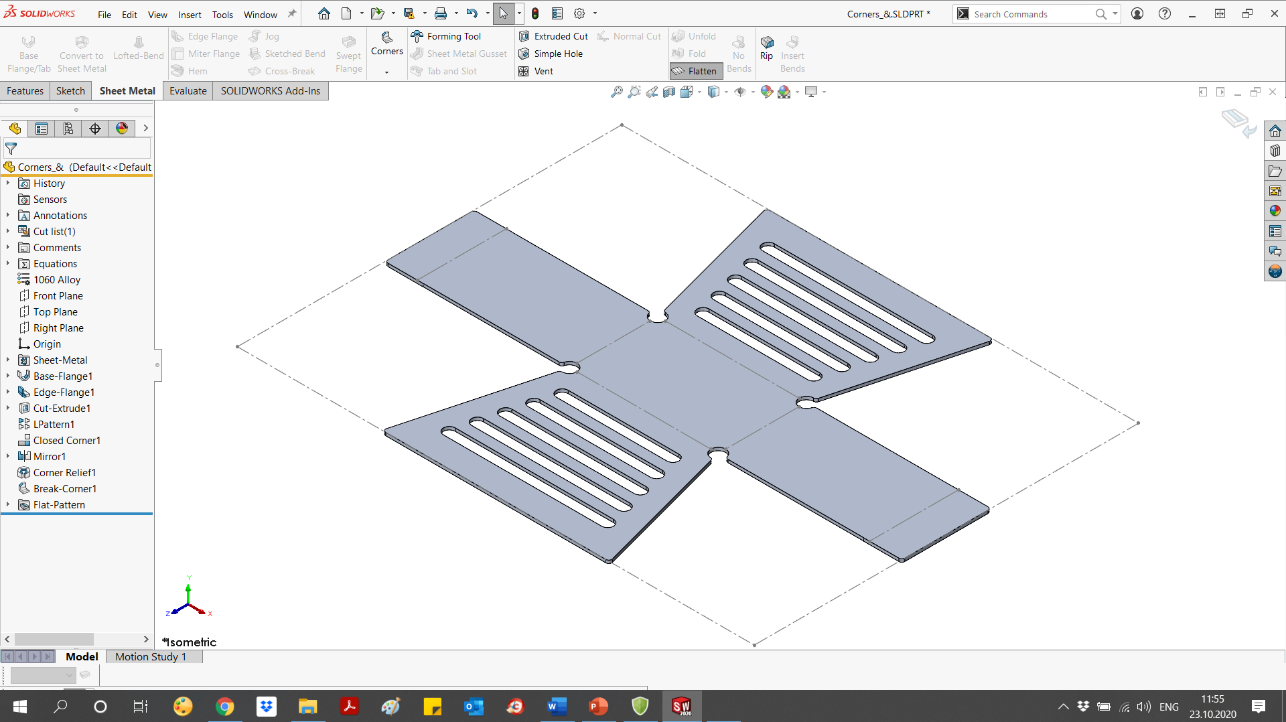1286x722 pixels.
Task: Open Google Chrome from the taskbar
Action: pyautogui.click(x=225, y=707)
